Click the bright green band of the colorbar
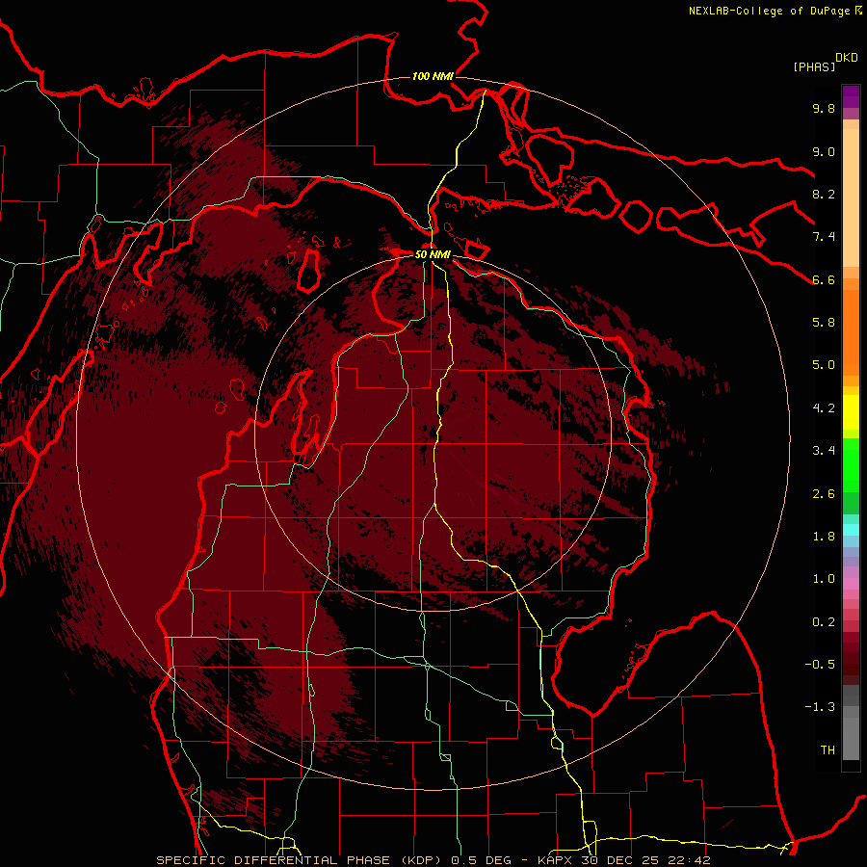867x867 pixels. pos(851,464)
